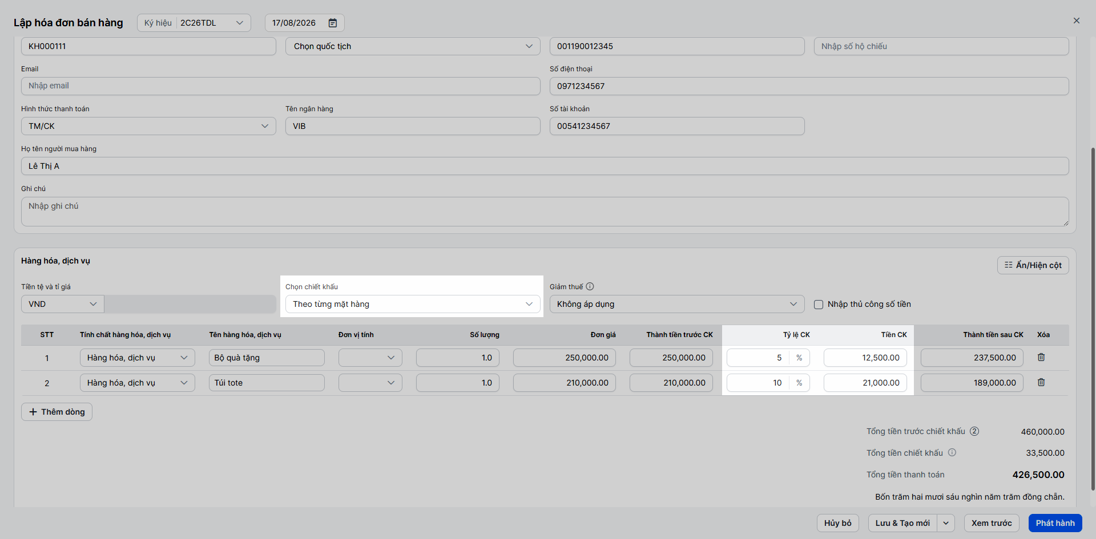Click quantity field for Túi tote
This screenshot has height=539, width=1096.
[458, 383]
